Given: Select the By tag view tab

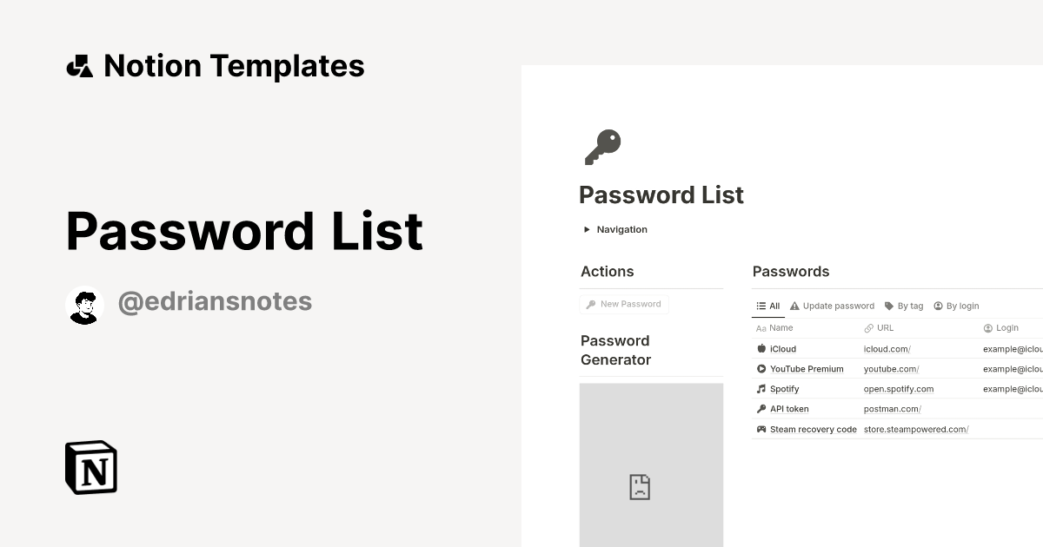Looking at the screenshot, I should click(x=904, y=306).
